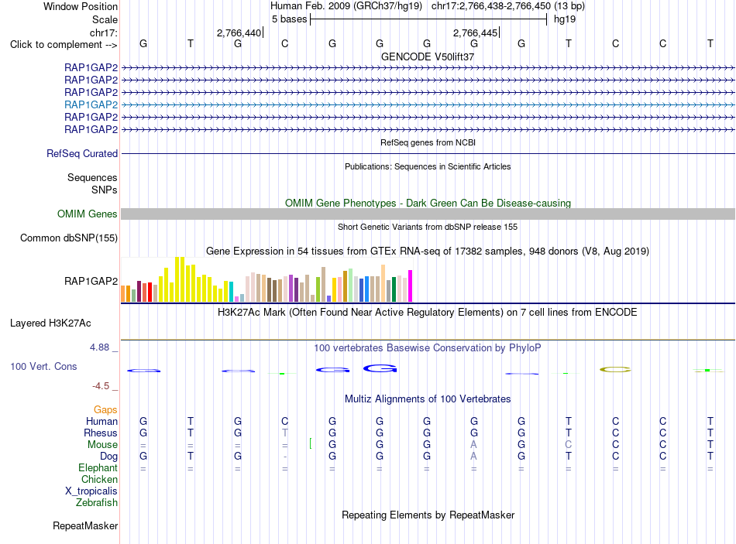The image size is (736, 544).
Task: Click the light-blue RAP1GAP2 intron arrow line
Action: [x=428, y=104]
